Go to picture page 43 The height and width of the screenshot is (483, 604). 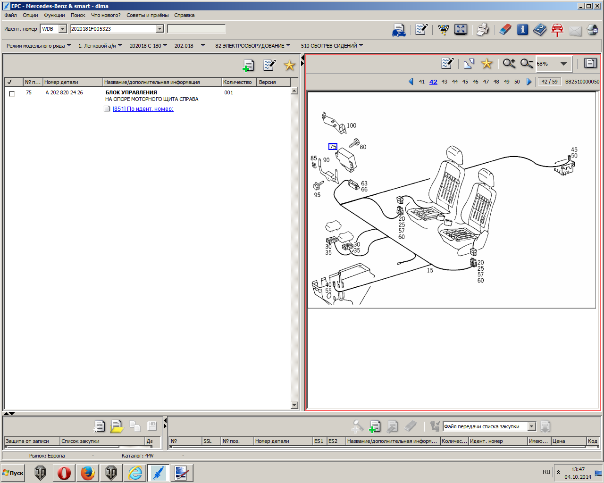[445, 82]
